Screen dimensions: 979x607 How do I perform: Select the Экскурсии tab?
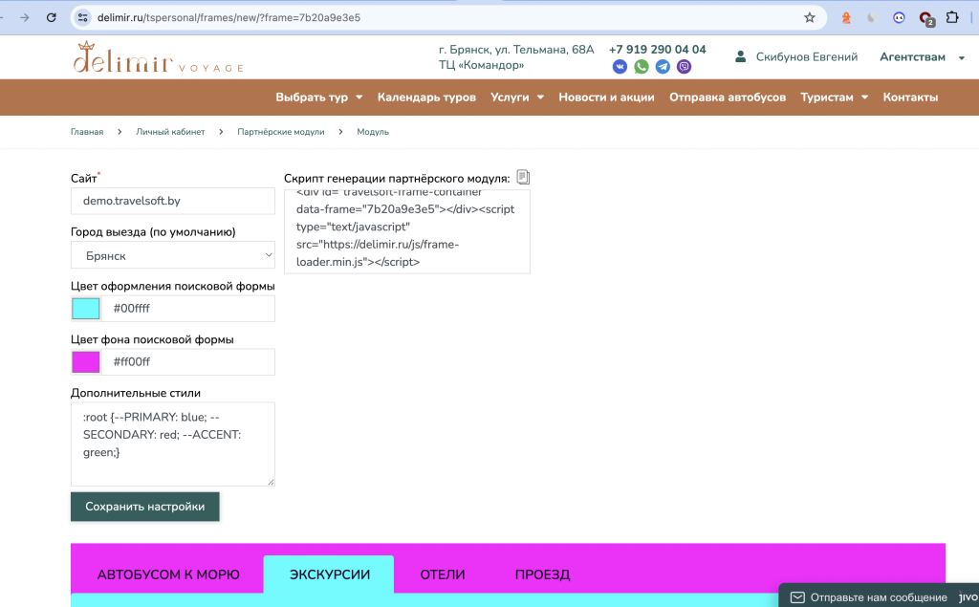tap(329, 574)
